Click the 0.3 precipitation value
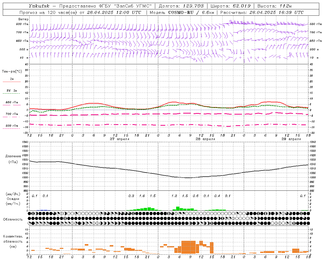The image size is (323, 259). [131, 196]
